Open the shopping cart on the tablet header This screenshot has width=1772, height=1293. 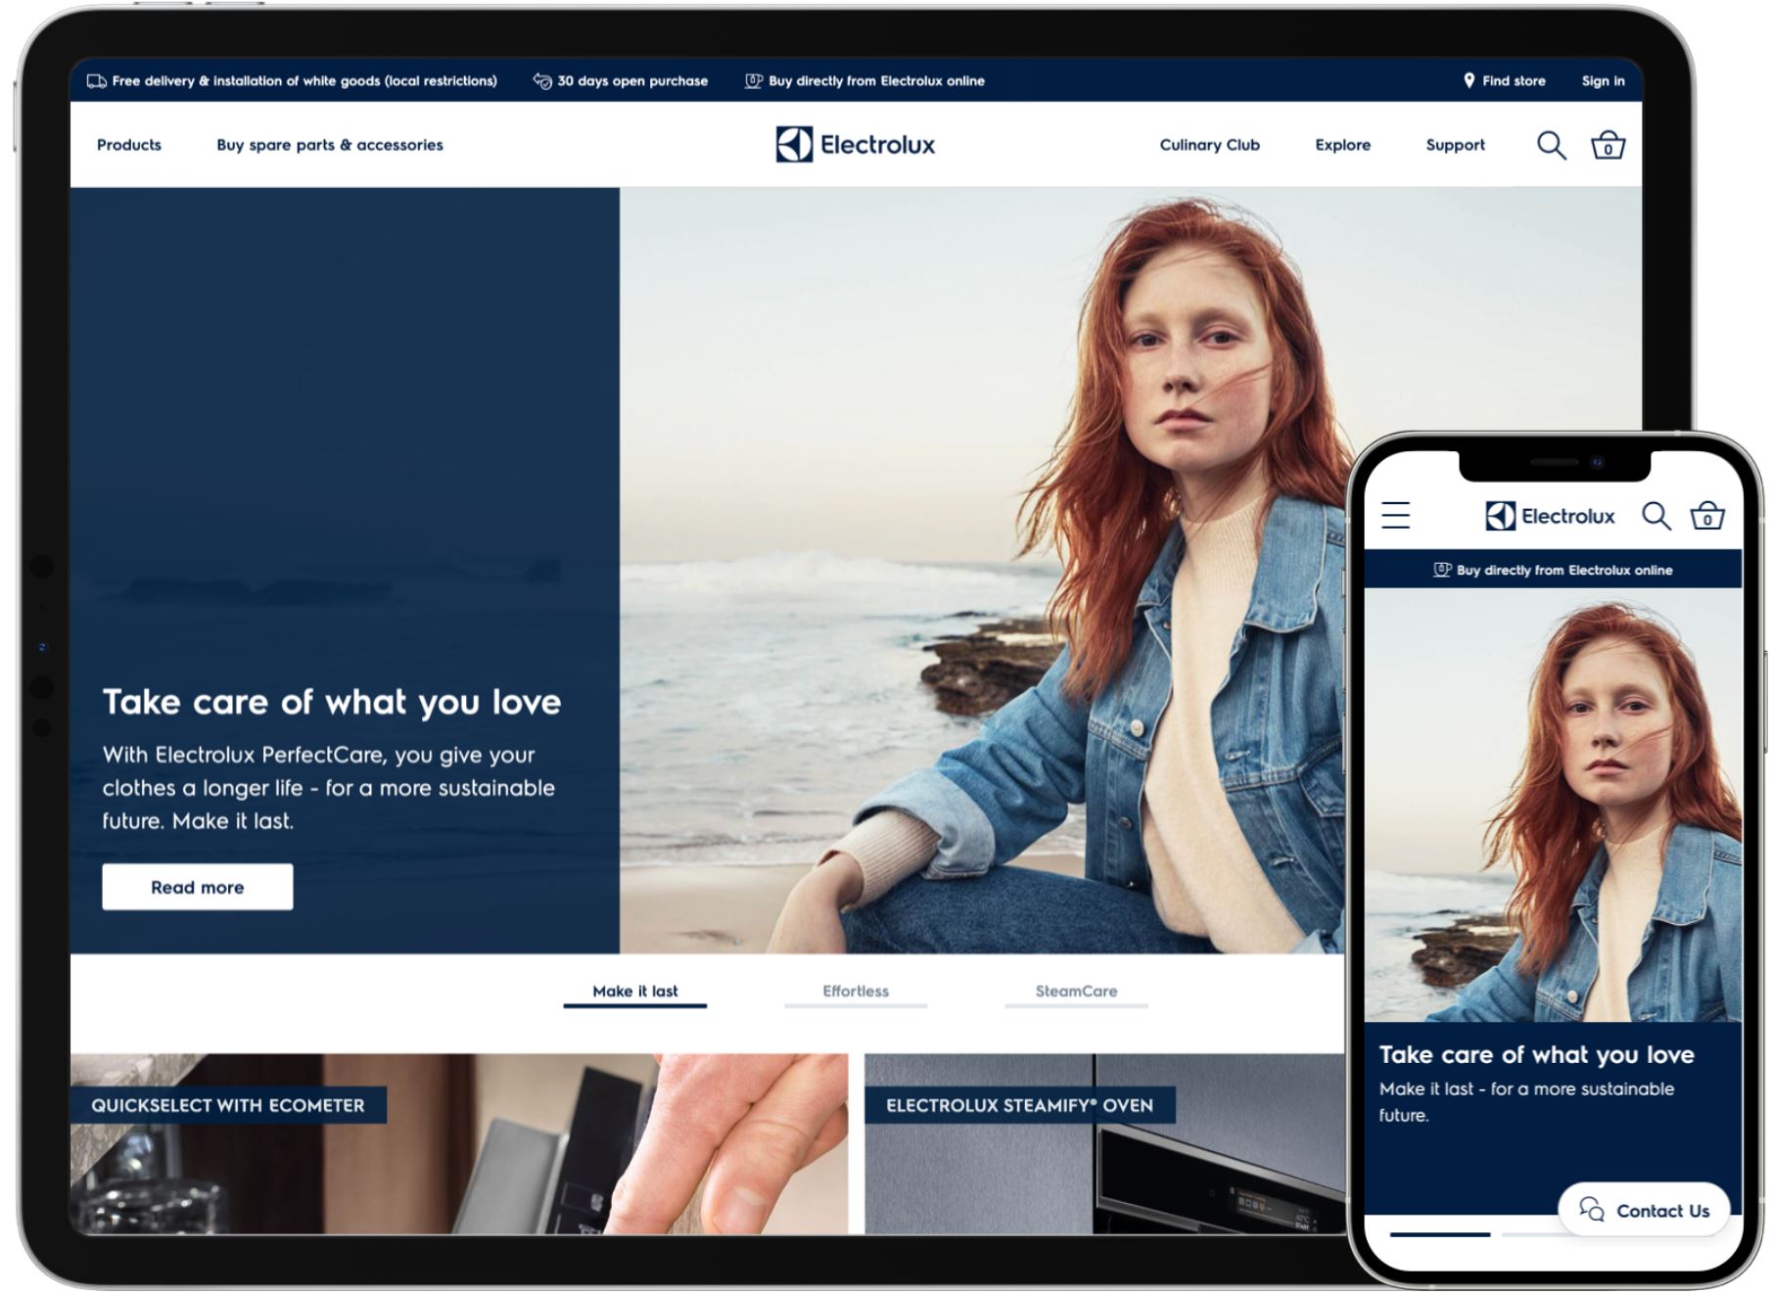tap(1609, 145)
